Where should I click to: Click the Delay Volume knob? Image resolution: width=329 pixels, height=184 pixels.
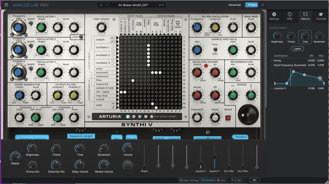point(80,165)
